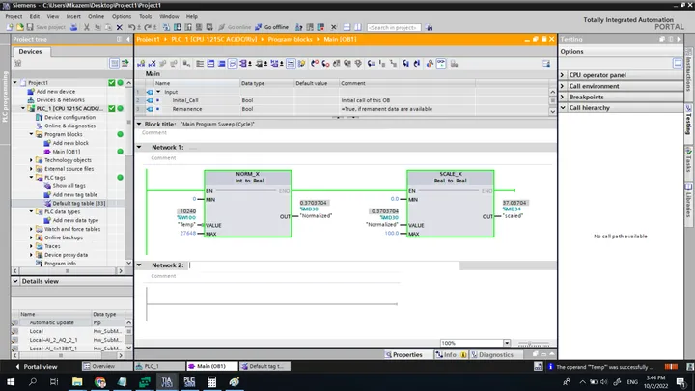
Task: Collapse the Network 1 section
Action: (x=139, y=147)
